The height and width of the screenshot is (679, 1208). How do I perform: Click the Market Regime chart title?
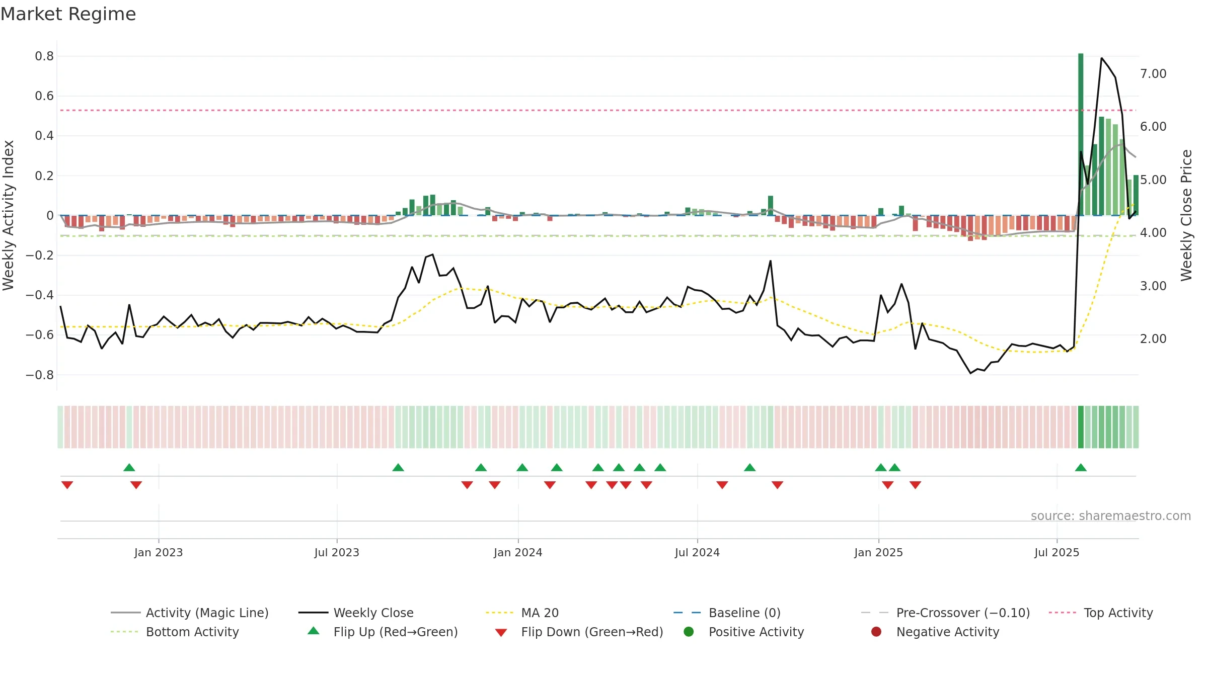coord(68,14)
